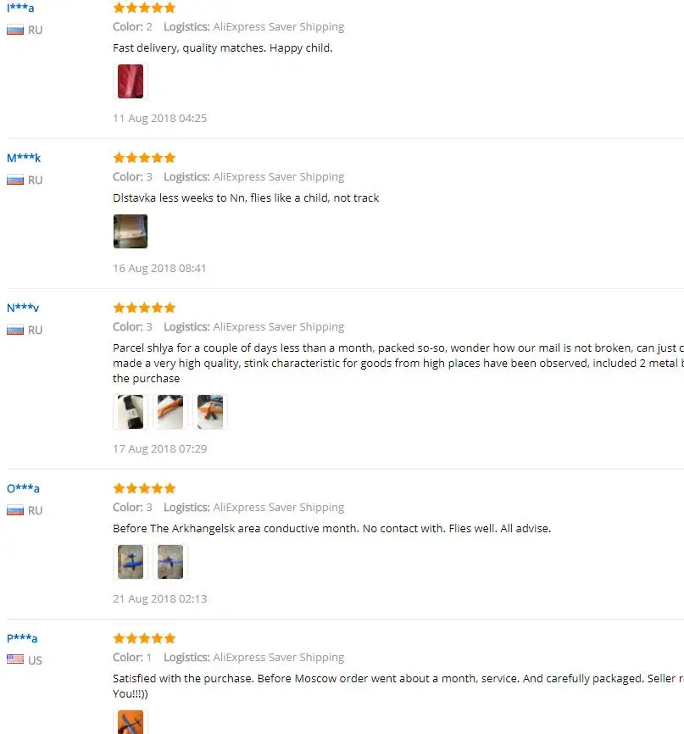Open reviewer profile N***v
684x734 pixels.
pyautogui.click(x=23, y=308)
